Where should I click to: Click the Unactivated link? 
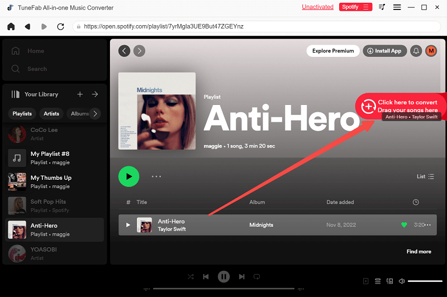pyautogui.click(x=317, y=7)
